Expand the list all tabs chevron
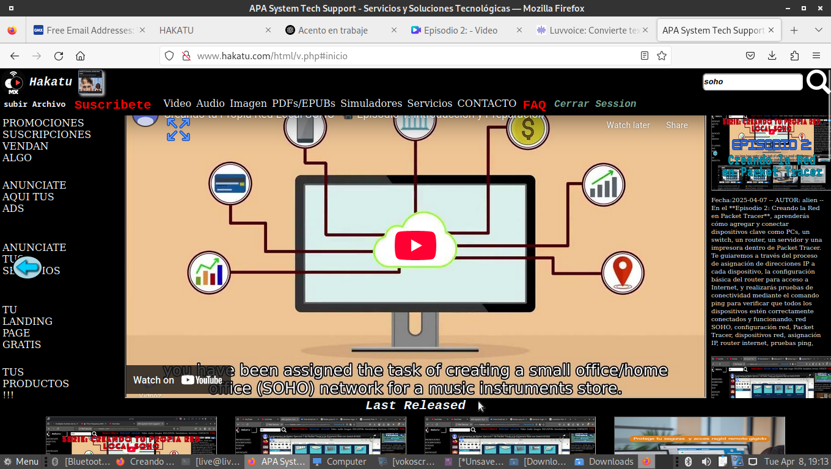 point(819,30)
